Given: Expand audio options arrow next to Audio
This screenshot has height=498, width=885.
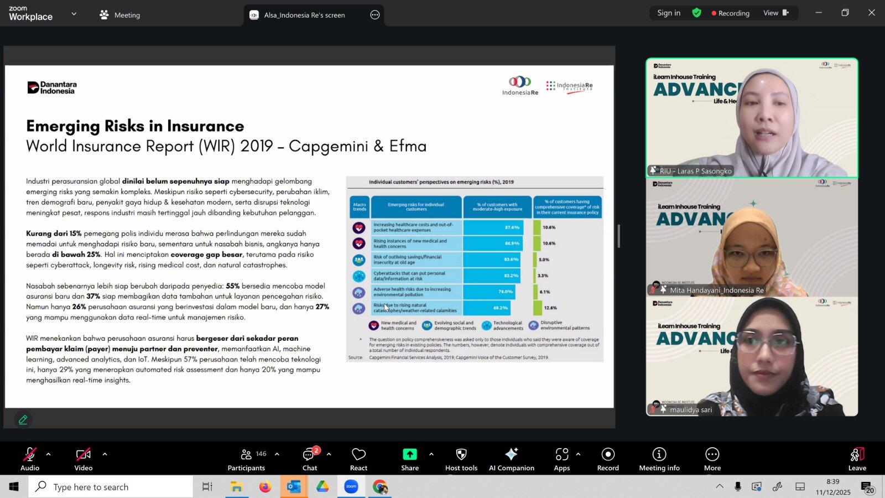Looking at the screenshot, I should [49, 454].
